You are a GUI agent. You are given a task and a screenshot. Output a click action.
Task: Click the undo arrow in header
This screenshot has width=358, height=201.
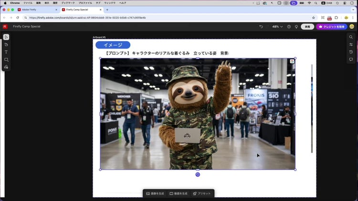click(261, 27)
